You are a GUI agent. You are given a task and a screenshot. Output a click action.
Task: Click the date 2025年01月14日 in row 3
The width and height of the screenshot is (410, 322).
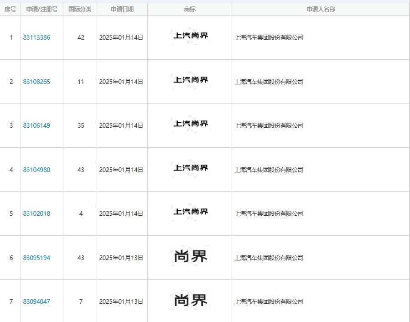tap(121, 125)
